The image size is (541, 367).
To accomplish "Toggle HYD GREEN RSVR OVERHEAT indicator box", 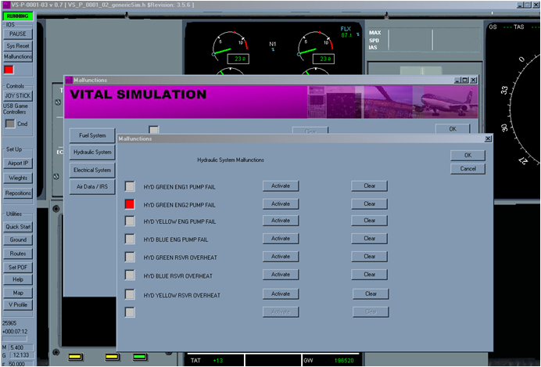I will (x=130, y=257).
